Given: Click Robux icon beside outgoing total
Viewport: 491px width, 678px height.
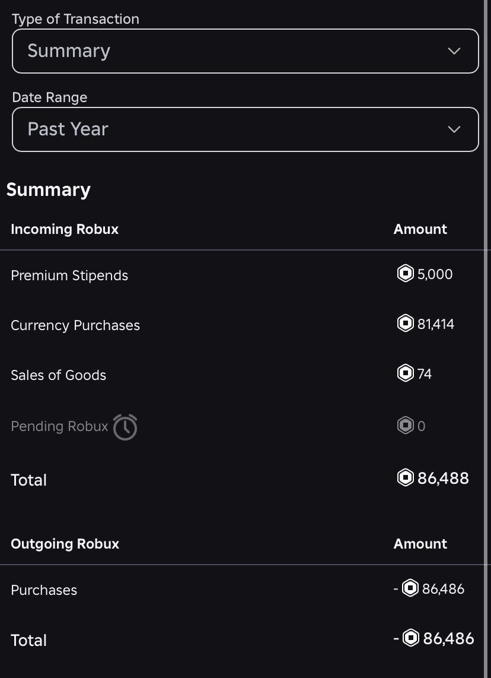Looking at the screenshot, I should (411, 638).
